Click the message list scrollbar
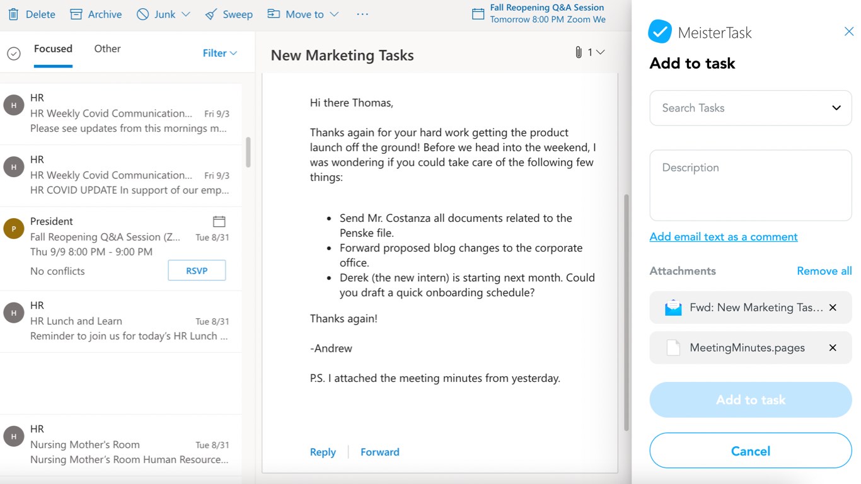Viewport: 861px width, 484px height. point(248,152)
